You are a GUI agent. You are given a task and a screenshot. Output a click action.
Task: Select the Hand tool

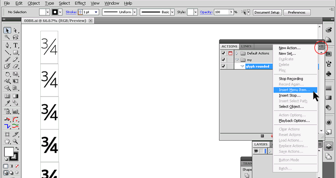tap(7, 141)
